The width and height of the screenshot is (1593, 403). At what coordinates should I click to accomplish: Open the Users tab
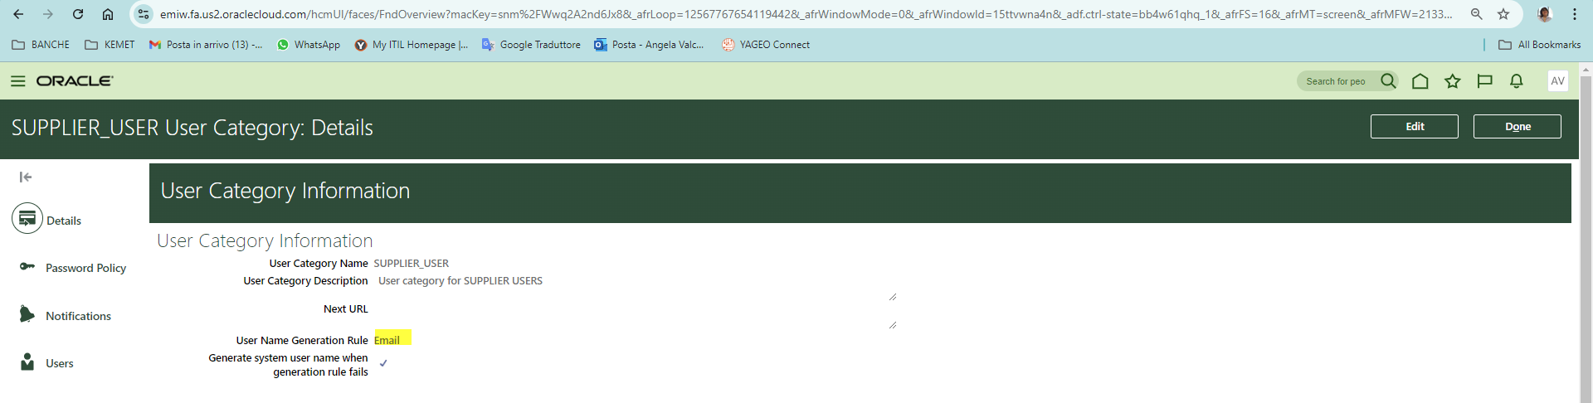[x=60, y=363]
